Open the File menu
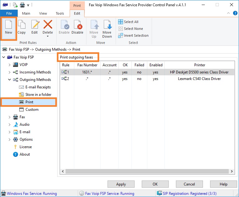The height and width of the screenshot is (197, 239). [x=9, y=13]
